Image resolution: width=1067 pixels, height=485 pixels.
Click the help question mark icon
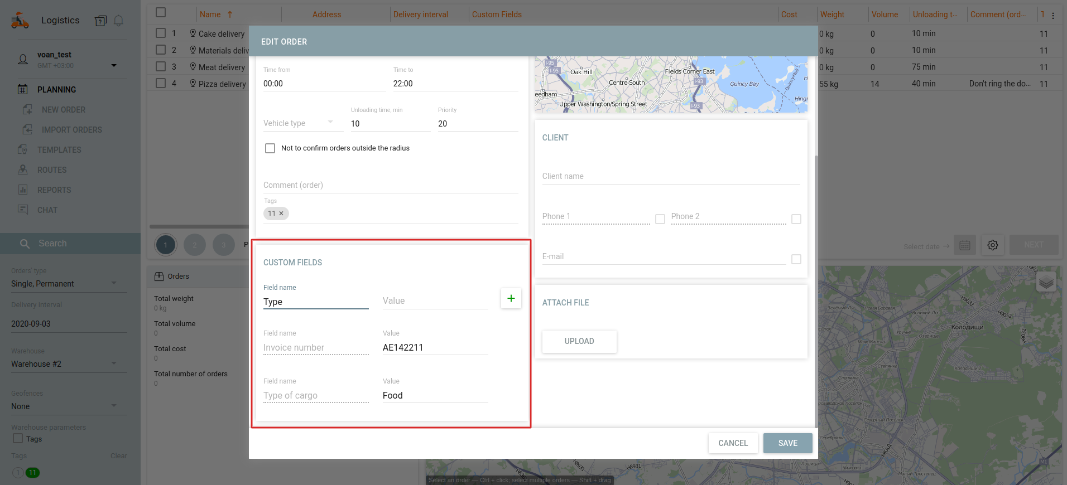(100, 21)
